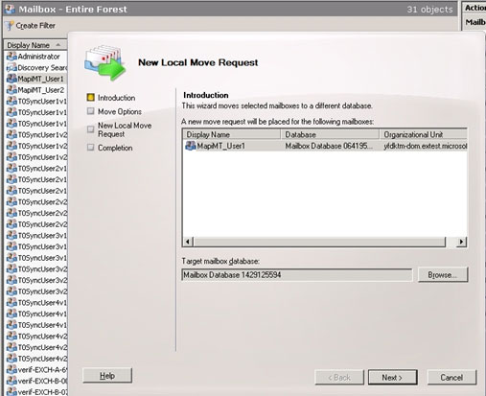Select the Introduction step indicator
This screenshot has height=396, width=486.
click(x=91, y=97)
